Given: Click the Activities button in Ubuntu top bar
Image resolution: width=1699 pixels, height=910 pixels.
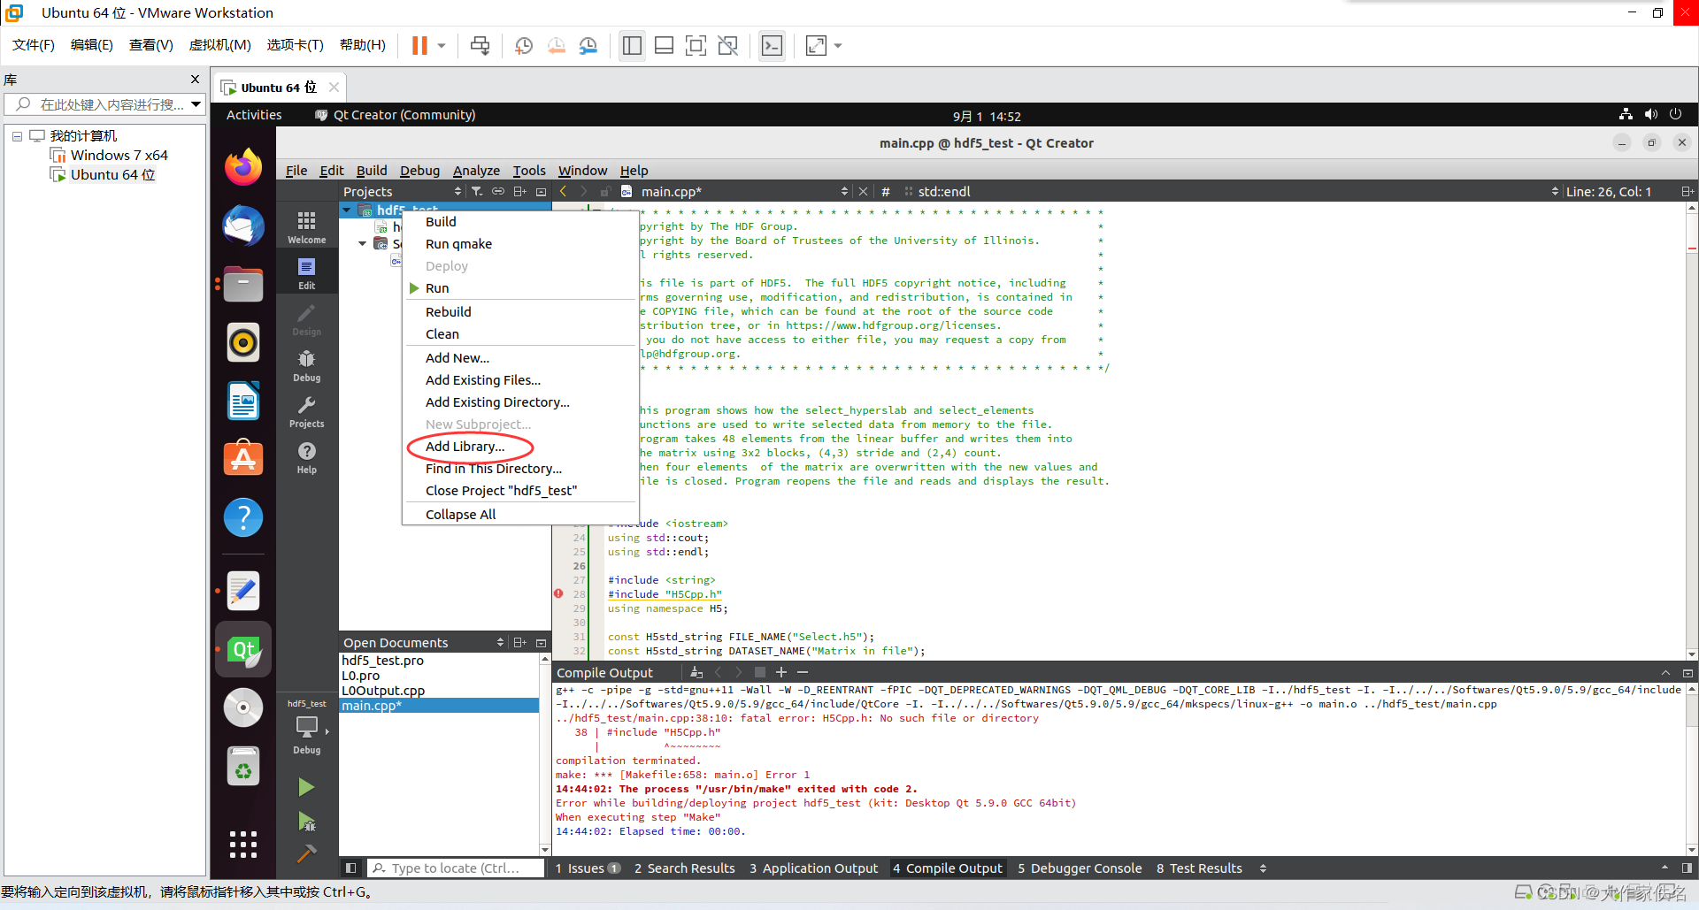Looking at the screenshot, I should (x=254, y=115).
